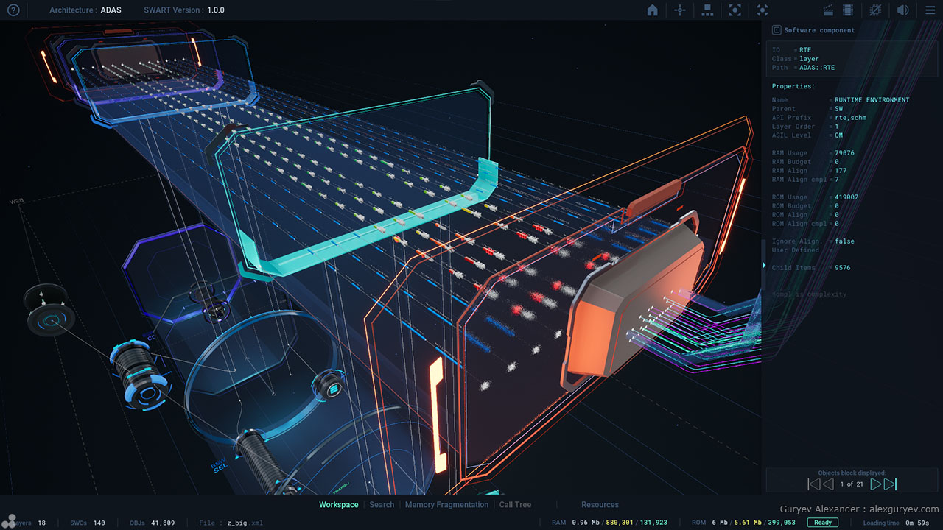Click the focus-on-selection frame icon
The width and height of the screenshot is (943, 530).
(x=735, y=10)
